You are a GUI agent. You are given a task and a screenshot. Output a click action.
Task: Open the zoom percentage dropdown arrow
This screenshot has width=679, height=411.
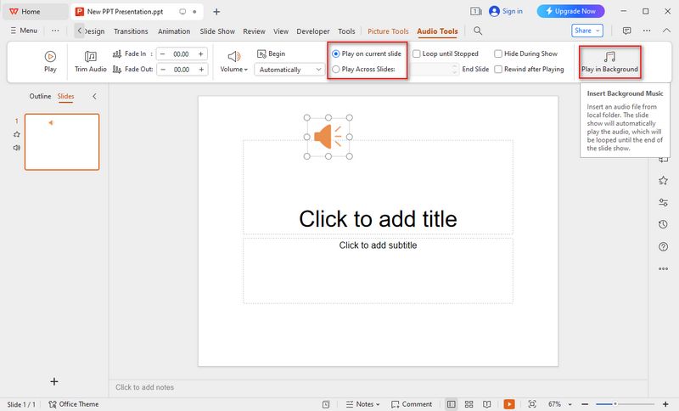click(570, 404)
